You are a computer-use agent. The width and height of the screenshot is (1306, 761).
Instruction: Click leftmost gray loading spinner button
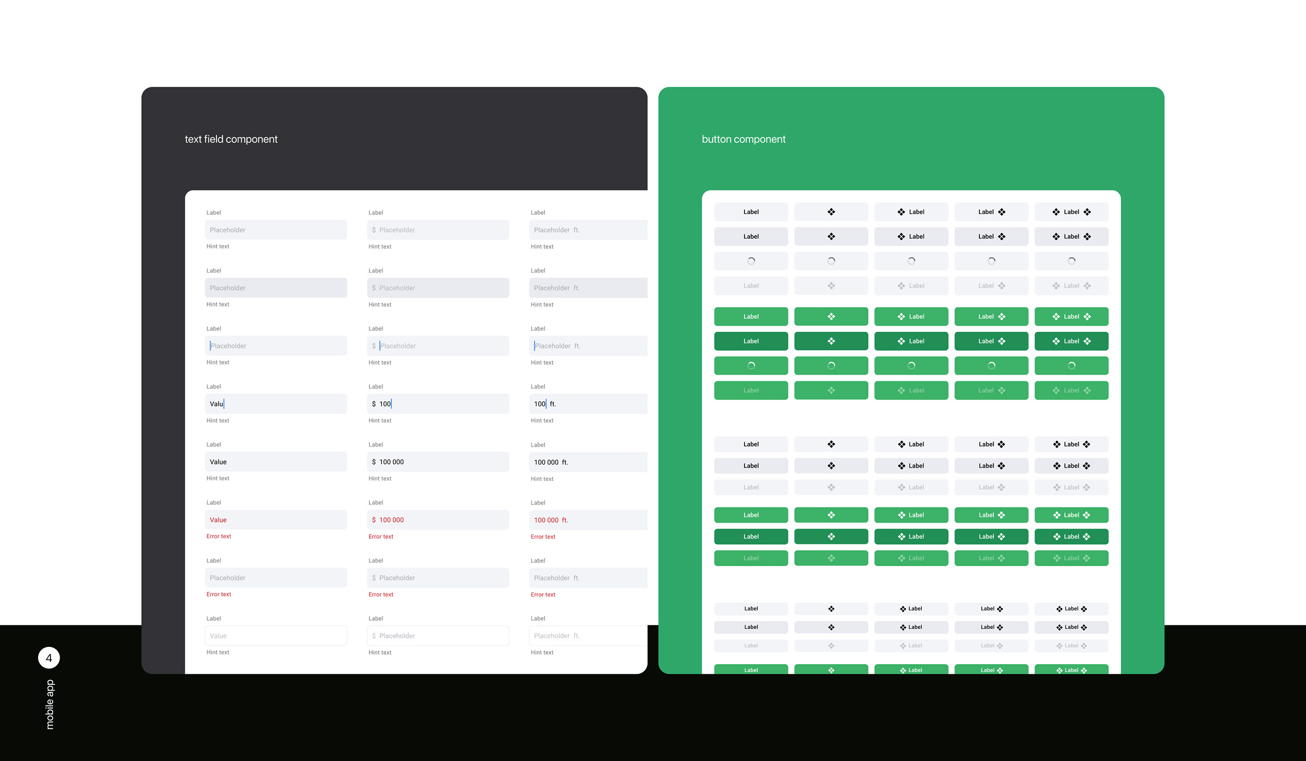click(750, 261)
